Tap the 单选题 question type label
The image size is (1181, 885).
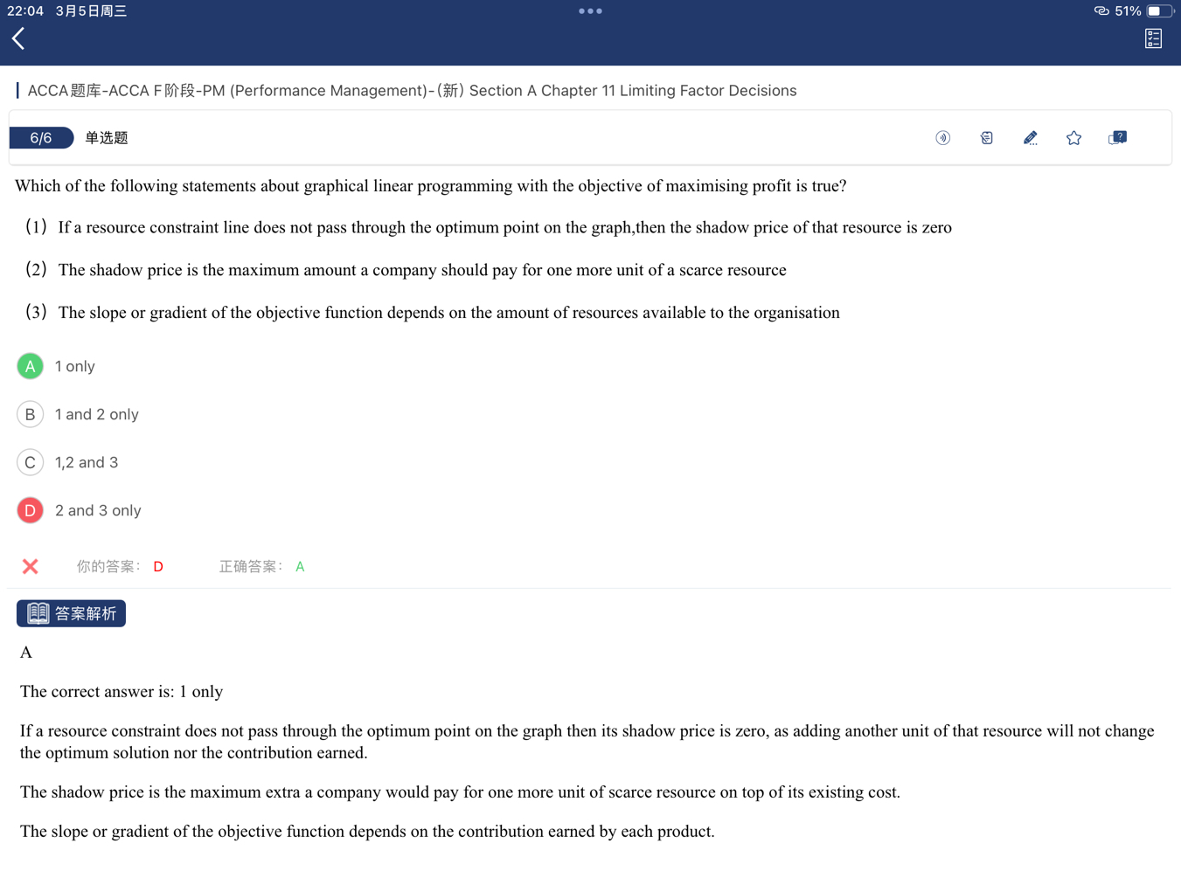pyautogui.click(x=107, y=138)
